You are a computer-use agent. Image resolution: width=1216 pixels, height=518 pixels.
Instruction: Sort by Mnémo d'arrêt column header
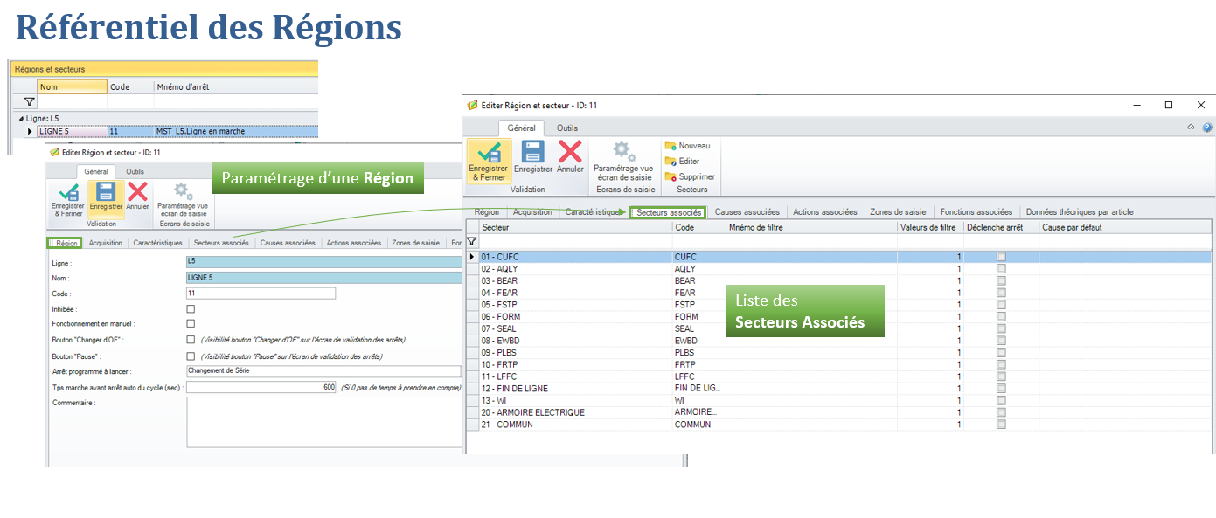pyautogui.click(x=234, y=87)
